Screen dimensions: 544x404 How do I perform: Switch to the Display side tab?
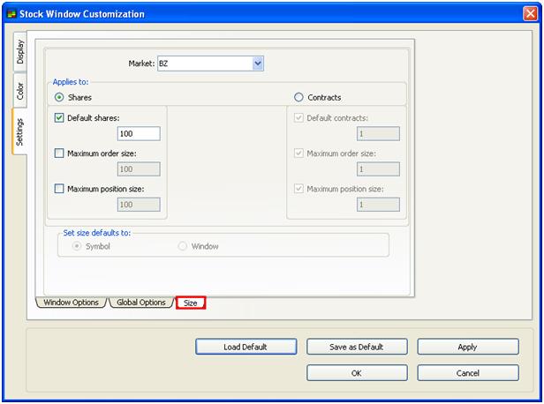click(x=21, y=54)
